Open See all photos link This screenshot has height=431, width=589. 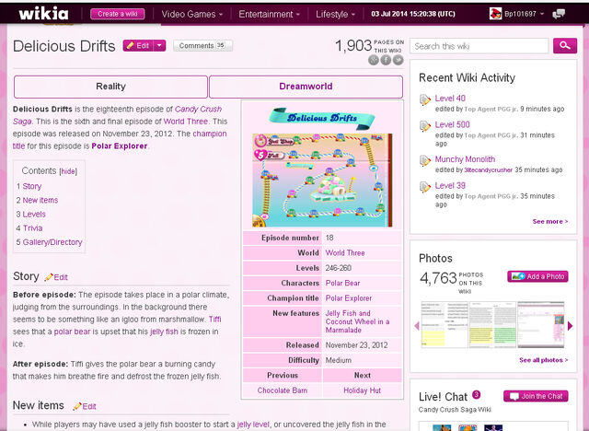click(x=543, y=360)
